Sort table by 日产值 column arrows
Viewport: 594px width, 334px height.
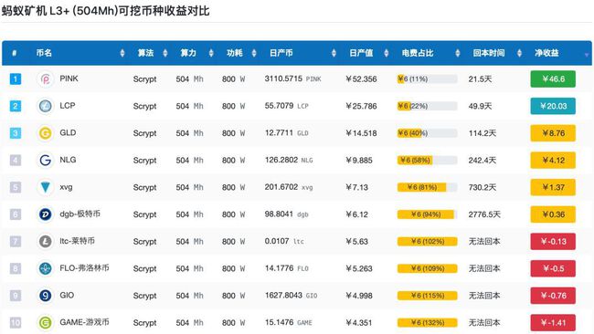(x=386, y=53)
